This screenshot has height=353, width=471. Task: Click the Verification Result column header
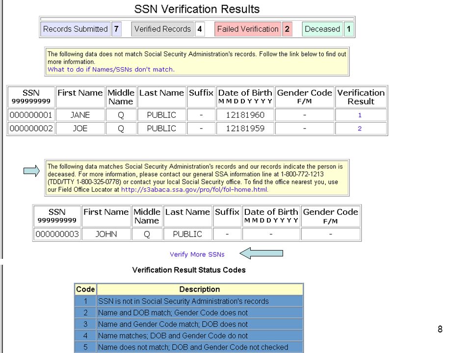coord(361,97)
